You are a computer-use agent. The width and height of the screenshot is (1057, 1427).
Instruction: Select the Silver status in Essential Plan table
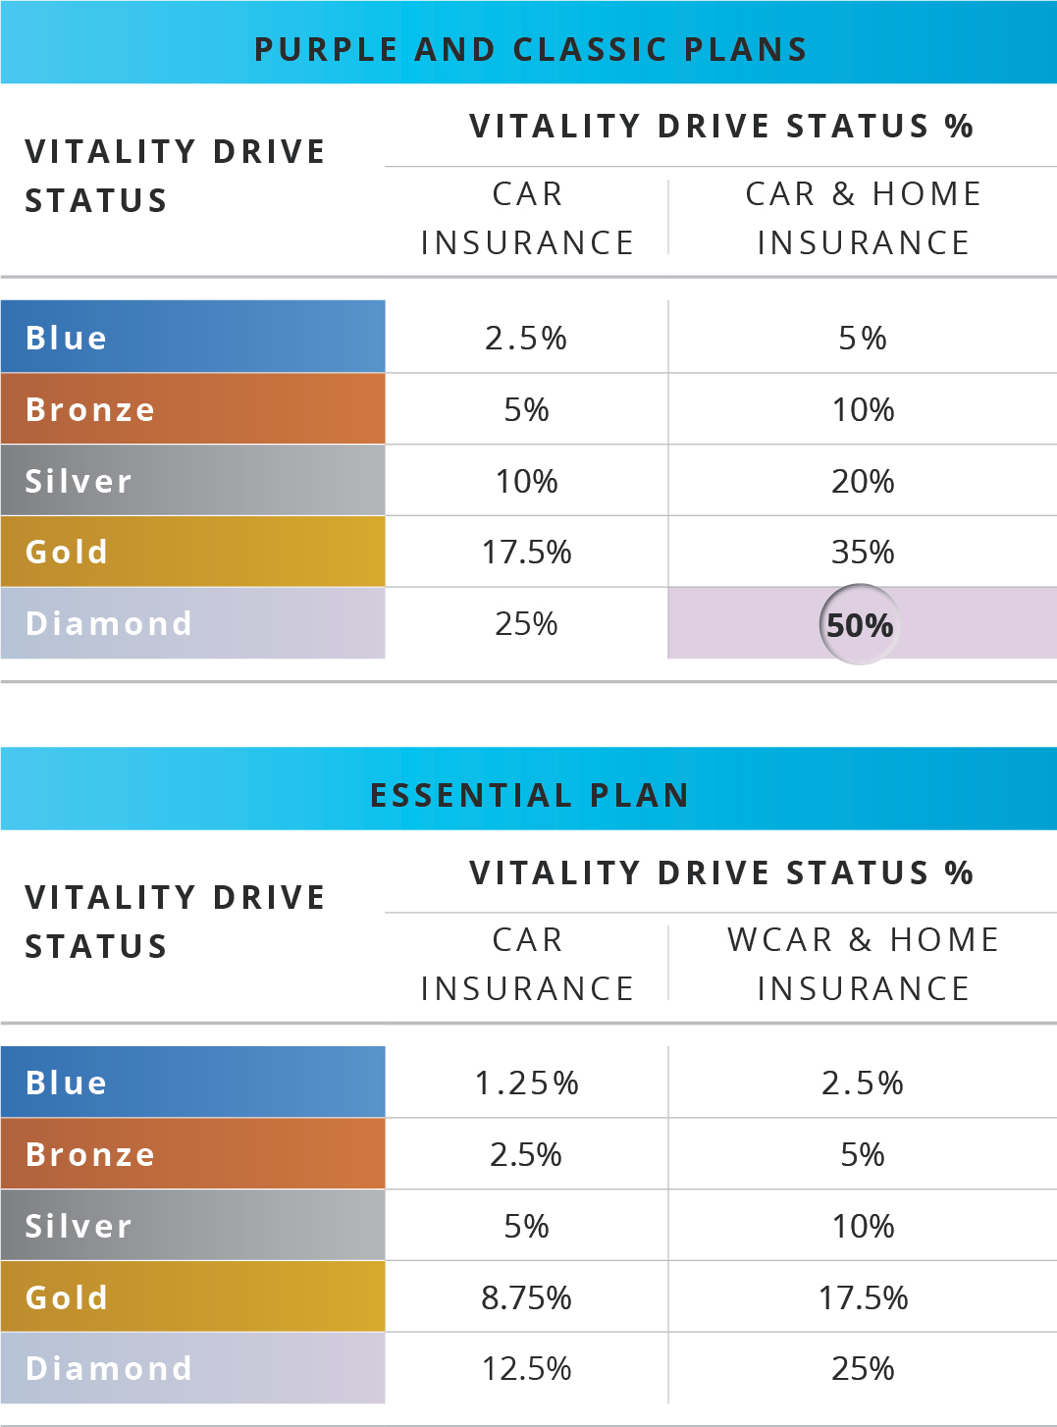click(x=192, y=1225)
